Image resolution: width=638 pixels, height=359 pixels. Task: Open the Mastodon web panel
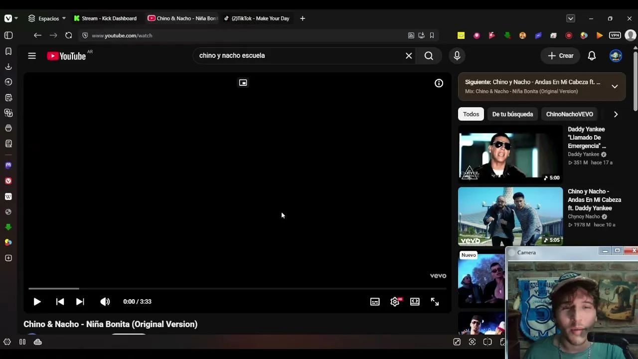[x=8, y=165]
